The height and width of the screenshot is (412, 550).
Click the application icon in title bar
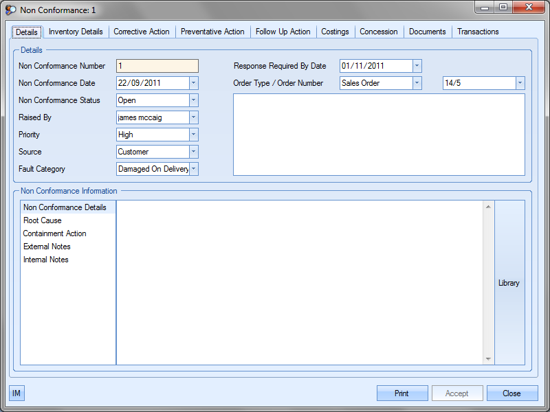pyautogui.click(x=10, y=10)
